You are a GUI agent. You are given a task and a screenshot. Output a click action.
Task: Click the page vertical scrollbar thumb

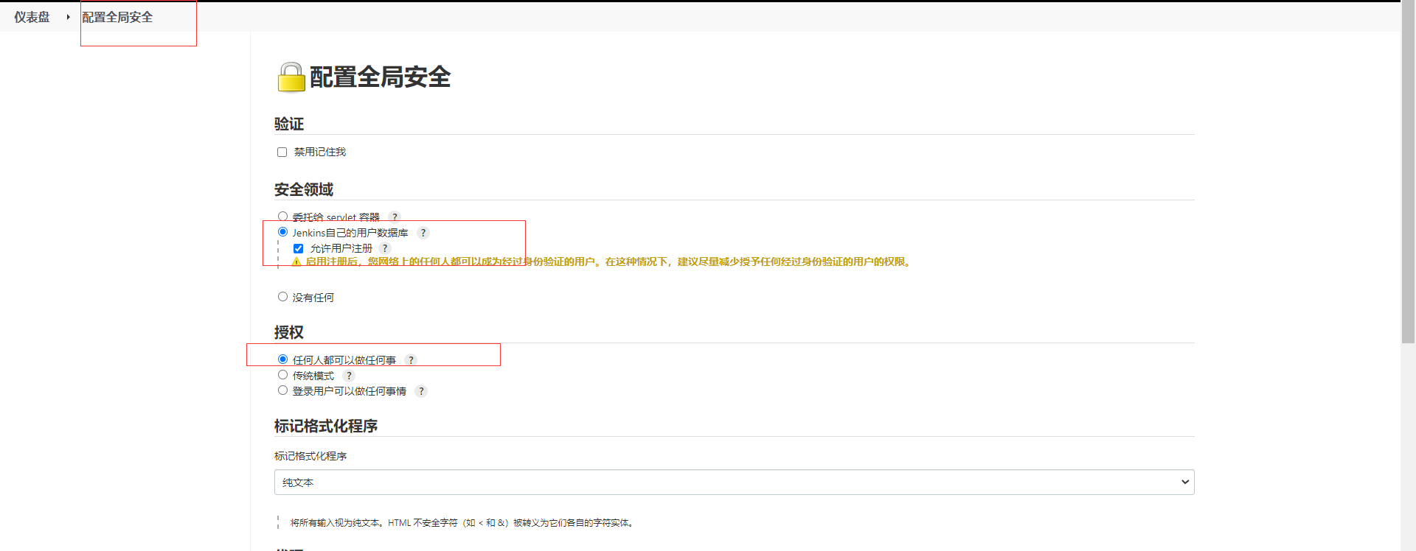tap(1408, 173)
